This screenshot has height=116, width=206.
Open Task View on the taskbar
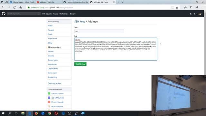coord(16,113)
